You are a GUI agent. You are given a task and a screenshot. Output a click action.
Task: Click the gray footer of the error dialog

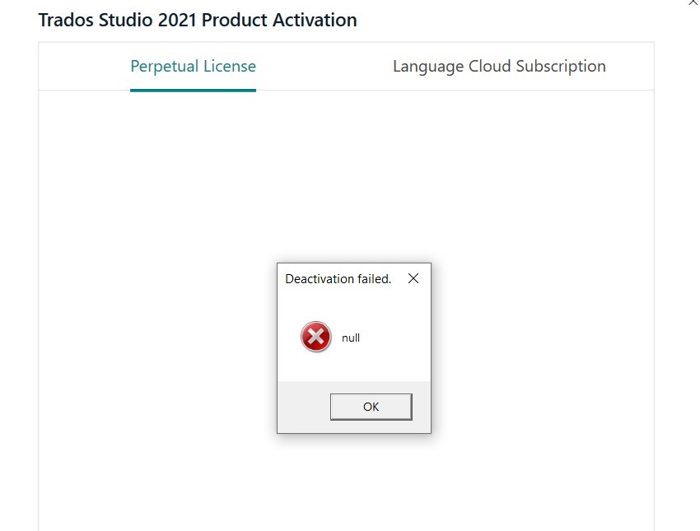pyautogui.click(x=305, y=406)
